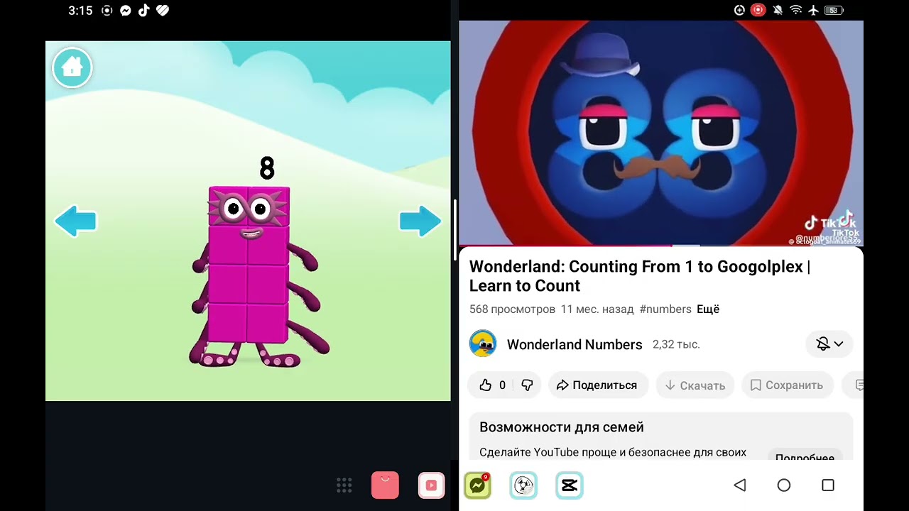Tap the Messenger icon in the status bar
909x511 pixels.
[126, 11]
